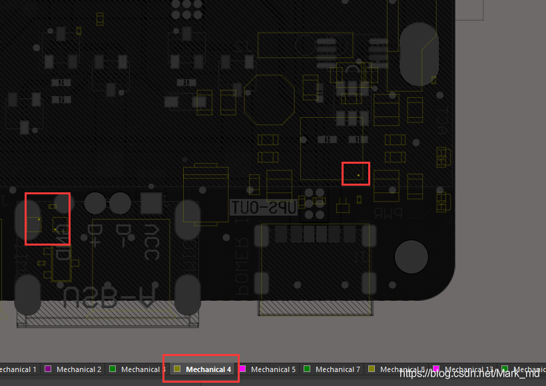The width and height of the screenshot is (546, 386).
Task: Select the Mechanical 1 layer tab
Action: click(x=16, y=369)
